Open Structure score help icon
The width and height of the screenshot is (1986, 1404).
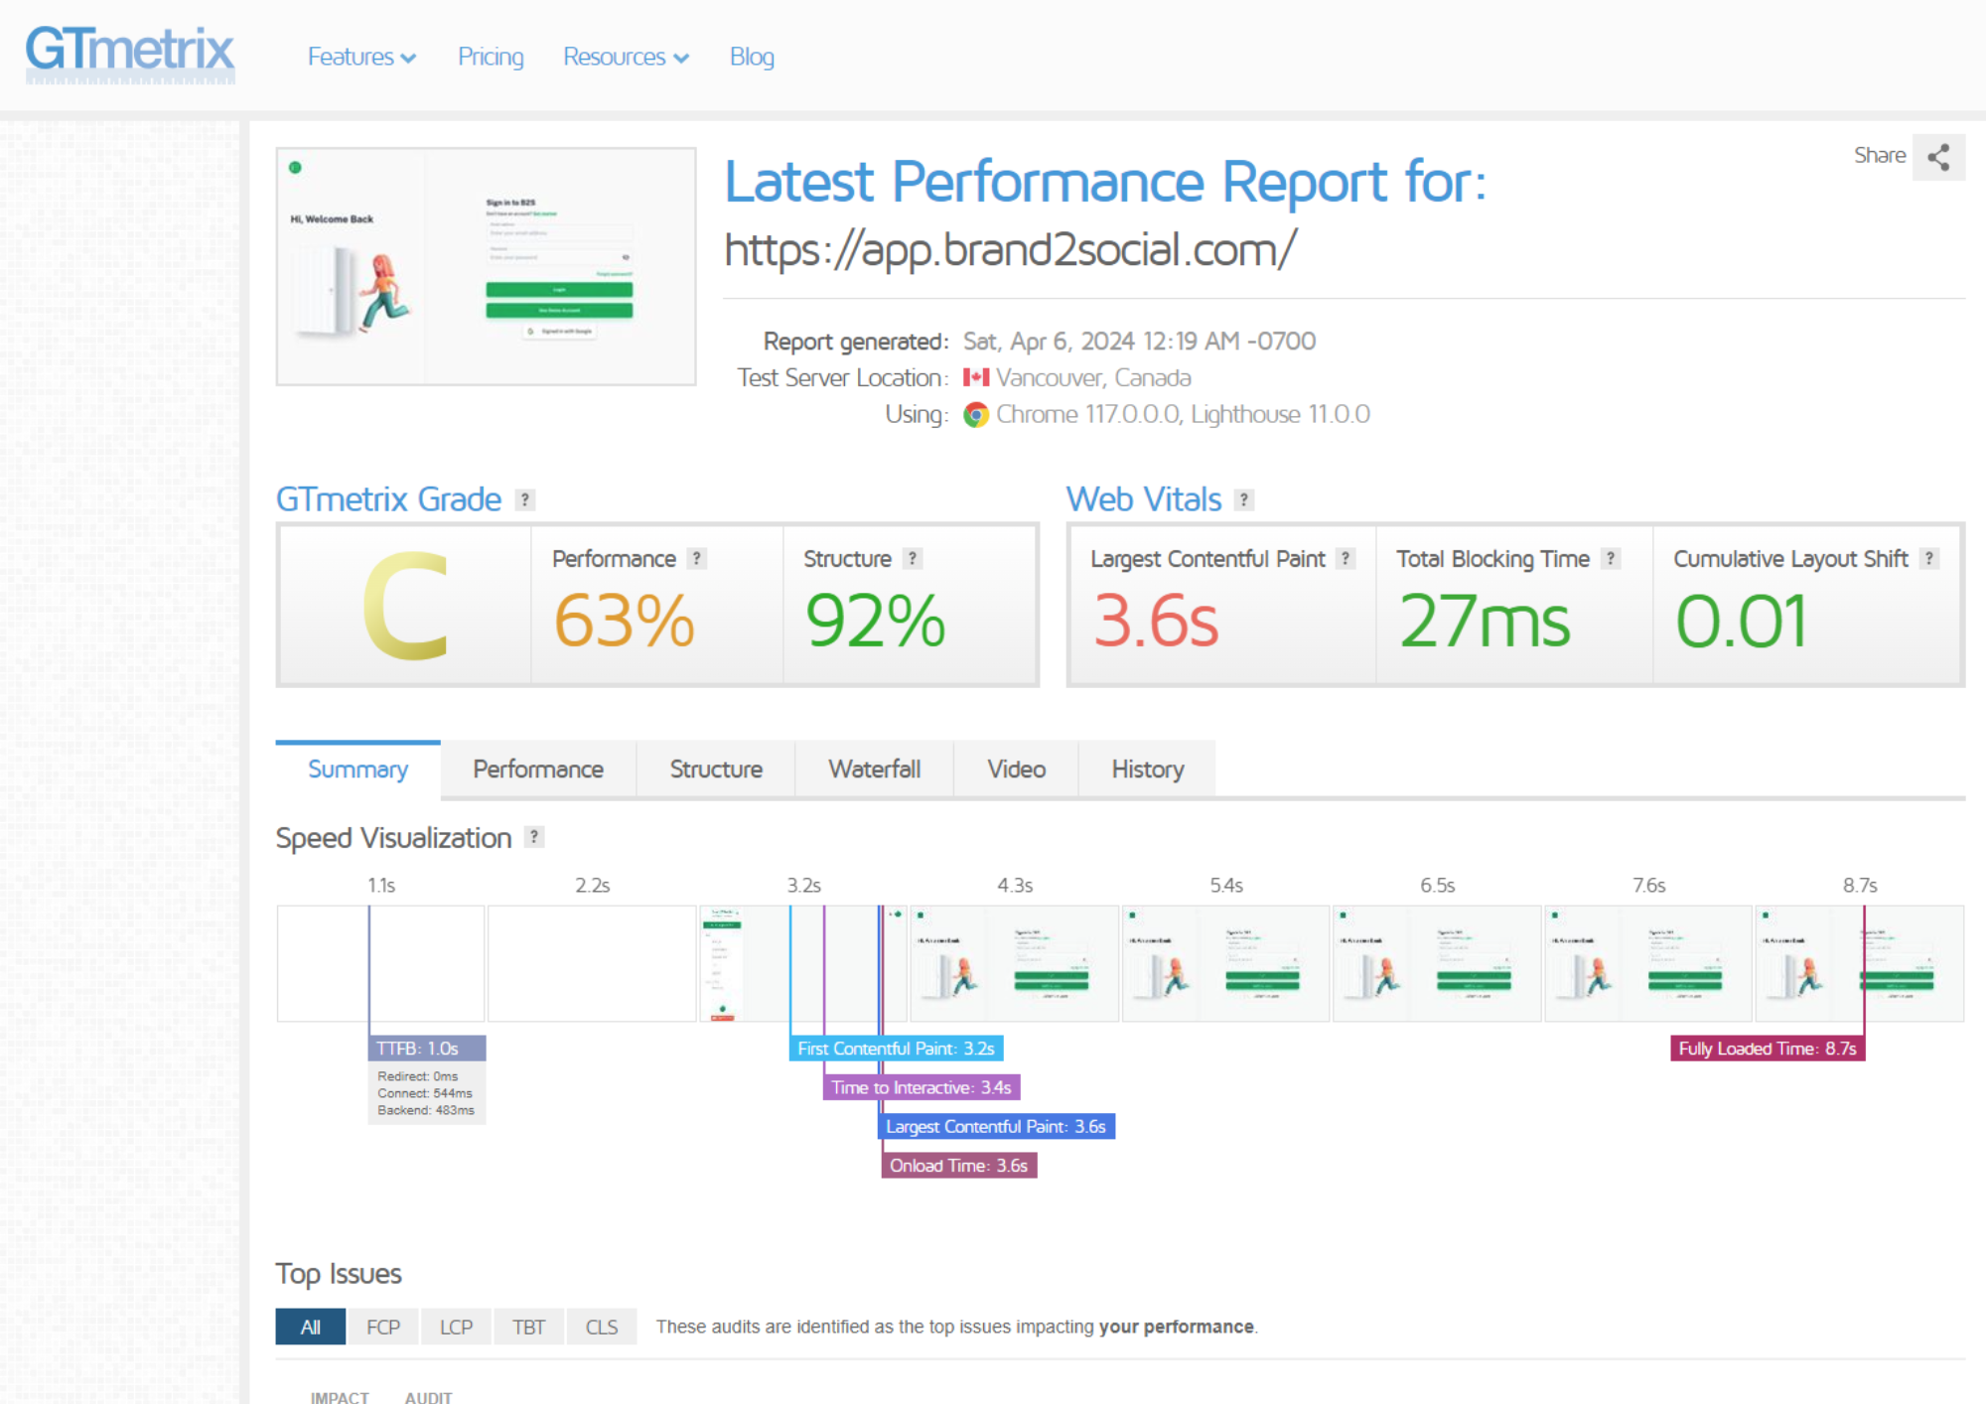click(x=913, y=559)
